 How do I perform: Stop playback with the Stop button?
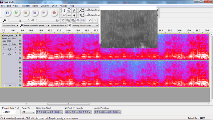point(26,13)
